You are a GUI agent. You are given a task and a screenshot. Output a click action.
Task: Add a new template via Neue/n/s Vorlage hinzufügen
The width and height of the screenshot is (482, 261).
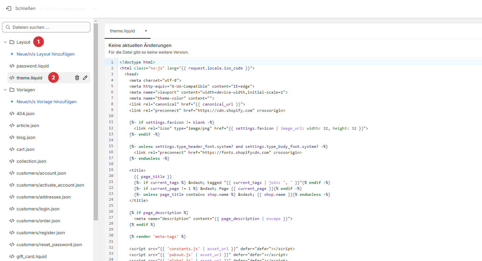tap(46, 102)
